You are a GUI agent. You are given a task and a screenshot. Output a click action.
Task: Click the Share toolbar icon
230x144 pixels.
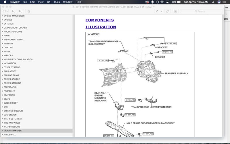[28, 11]
